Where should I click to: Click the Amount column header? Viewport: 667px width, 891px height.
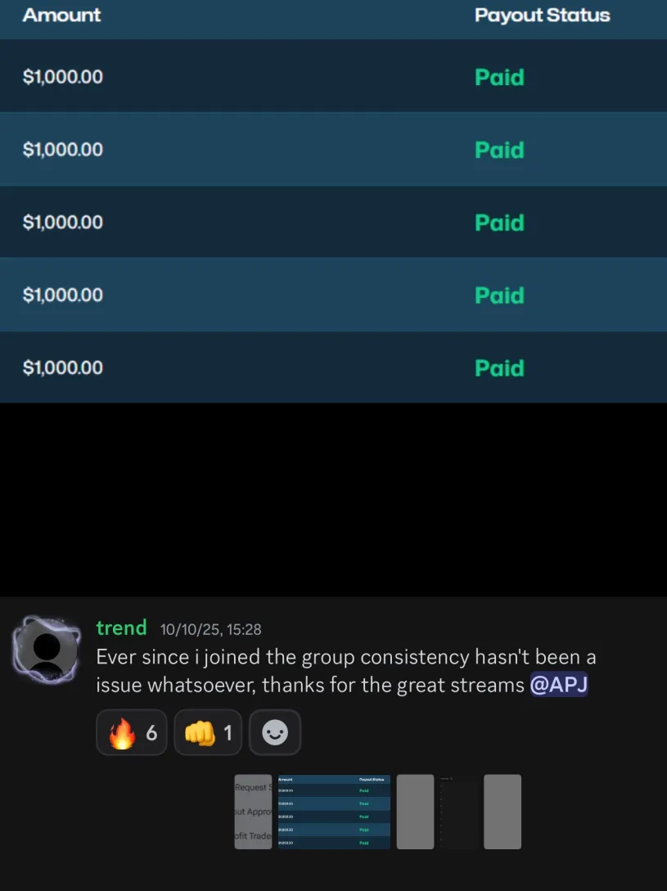(x=61, y=15)
